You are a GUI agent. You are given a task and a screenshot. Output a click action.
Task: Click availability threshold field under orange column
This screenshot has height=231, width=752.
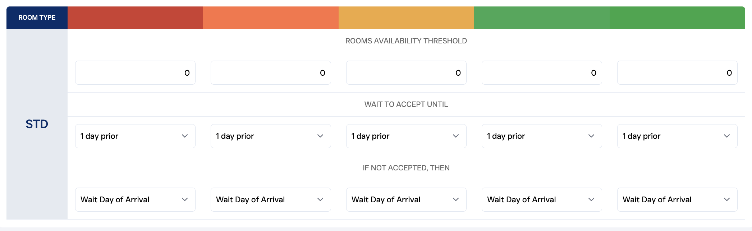(x=271, y=73)
